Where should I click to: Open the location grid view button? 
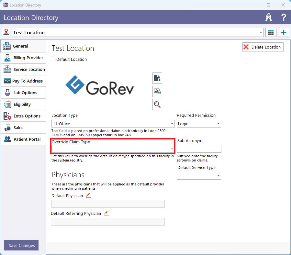pyautogui.click(x=271, y=32)
